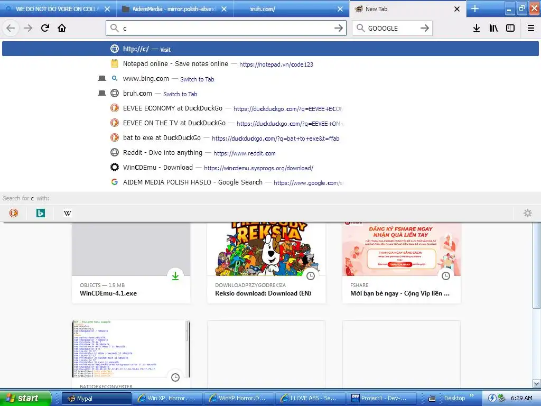Open the Windows start button
This screenshot has height=406, width=541.
click(26, 398)
